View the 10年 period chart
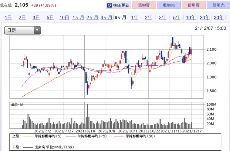 tap(191, 17)
